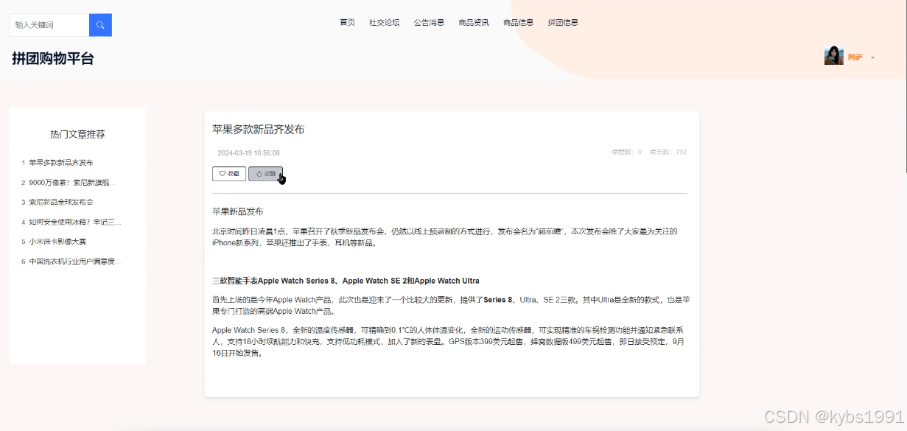Click the 收藏 favorite button
The width and height of the screenshot is (907, 431).
[x=229, y=174]
